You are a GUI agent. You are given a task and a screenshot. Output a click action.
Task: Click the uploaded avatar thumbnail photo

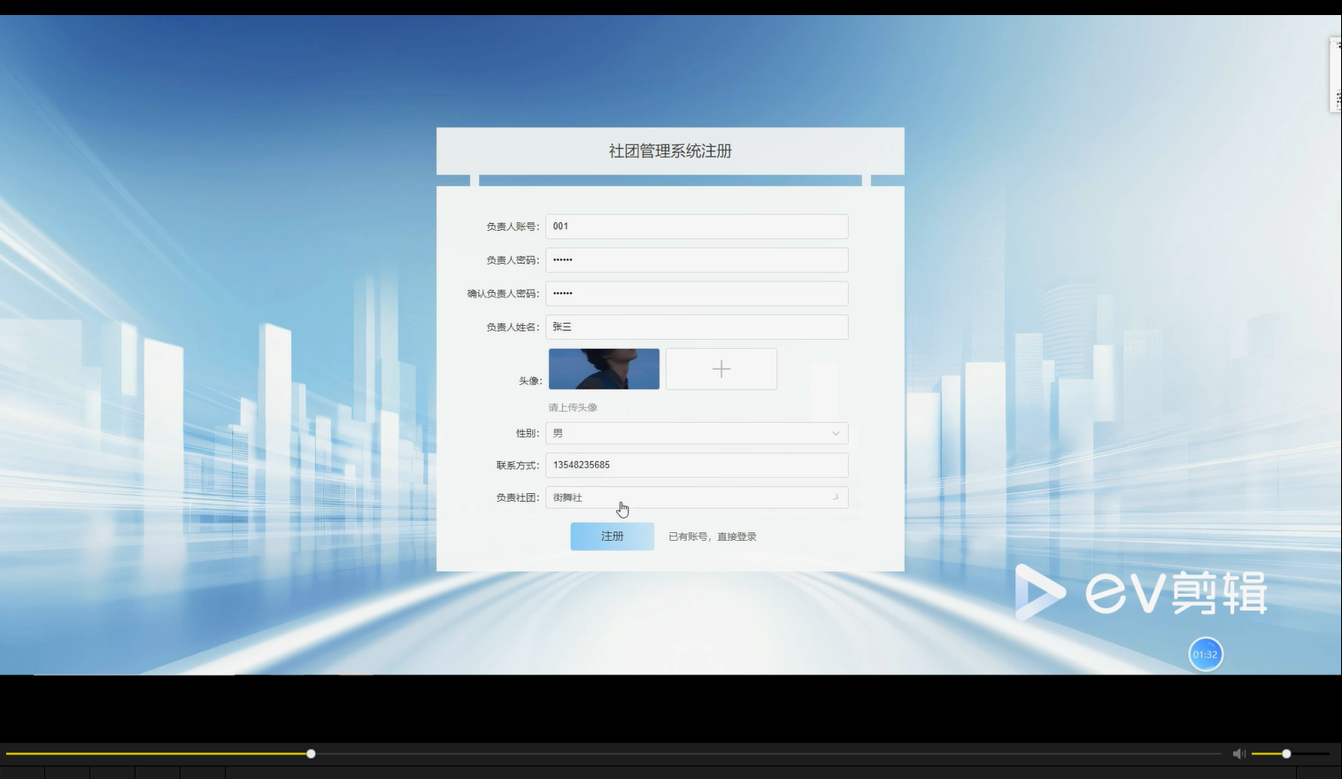pos(603,368)
